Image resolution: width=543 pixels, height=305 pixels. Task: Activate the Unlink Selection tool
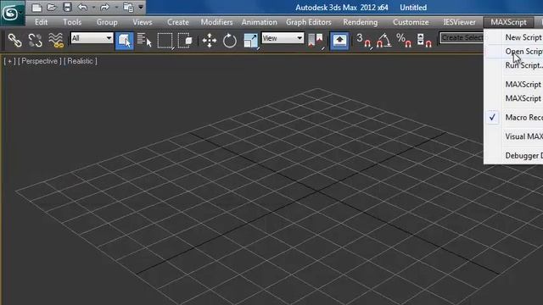coord(35,41)
